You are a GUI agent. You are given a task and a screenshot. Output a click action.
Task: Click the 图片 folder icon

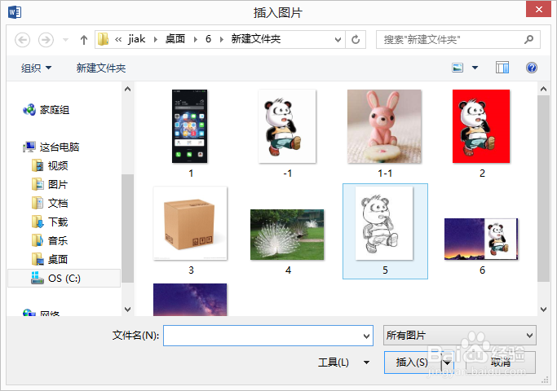[38, 184]
